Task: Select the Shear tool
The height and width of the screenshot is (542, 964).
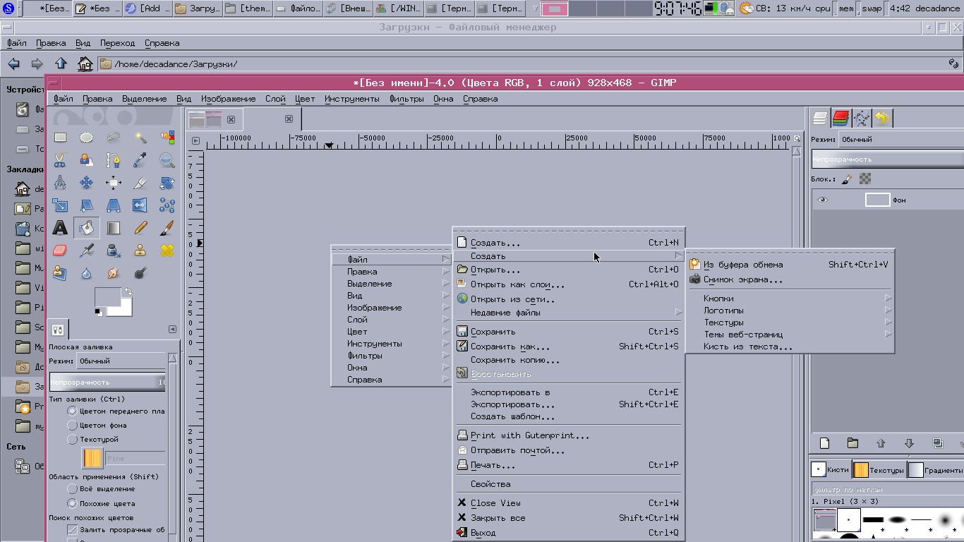Action: [x=87, y=205]
